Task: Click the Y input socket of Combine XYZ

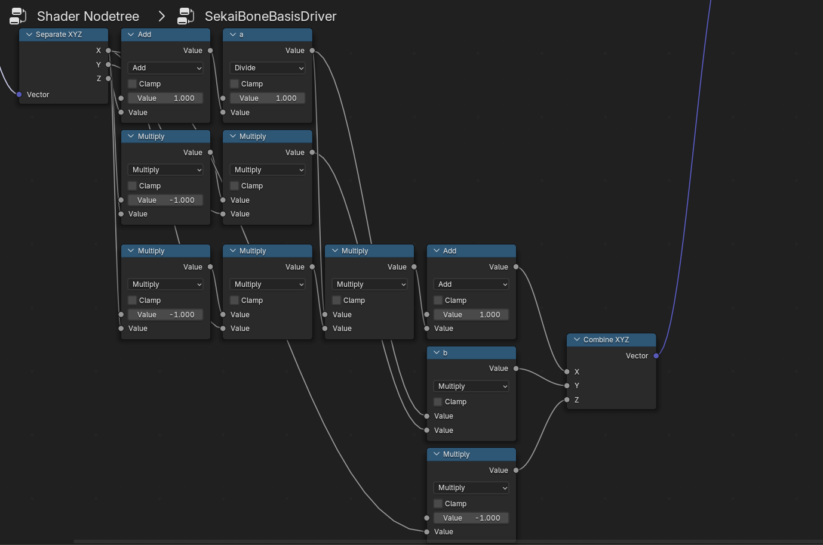Action: [567, 386]
